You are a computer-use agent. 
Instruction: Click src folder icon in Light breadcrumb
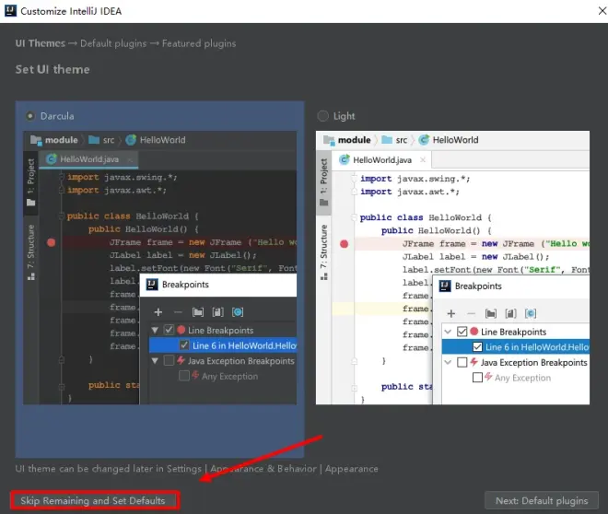[x=387, y=139]
